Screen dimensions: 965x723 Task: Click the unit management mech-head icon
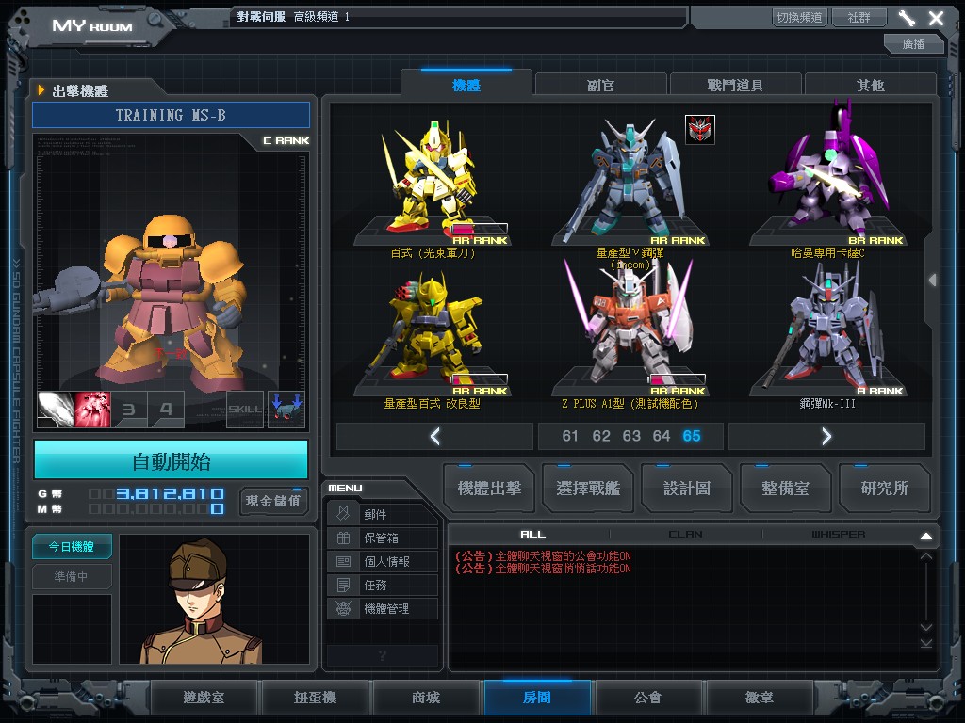(343, 609)
